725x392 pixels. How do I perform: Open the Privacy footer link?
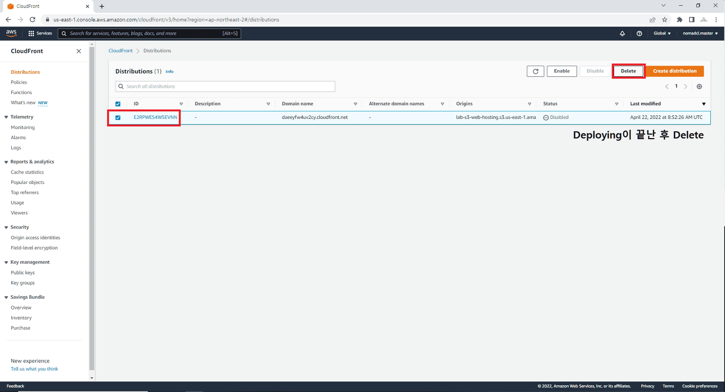coord(647,386)
